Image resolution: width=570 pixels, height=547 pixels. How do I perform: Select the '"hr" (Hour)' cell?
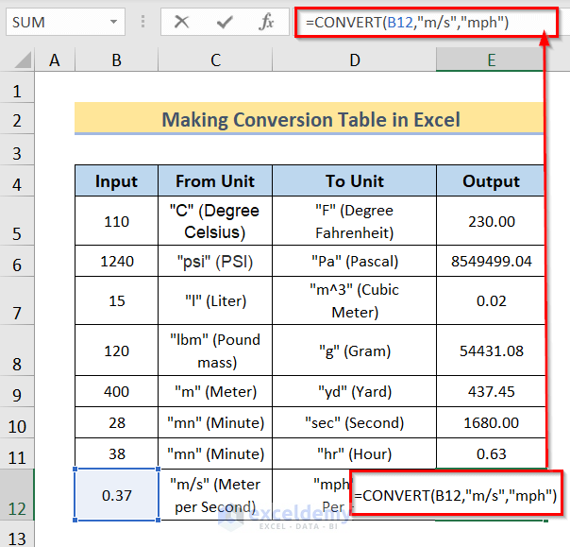(x=355, y=453)
